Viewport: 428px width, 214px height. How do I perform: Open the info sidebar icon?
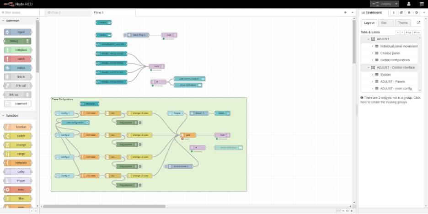(394, 12)
